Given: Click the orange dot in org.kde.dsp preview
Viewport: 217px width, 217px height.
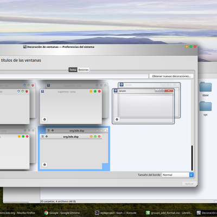Looking at the screenshot, I should click(x=91, y=136).
